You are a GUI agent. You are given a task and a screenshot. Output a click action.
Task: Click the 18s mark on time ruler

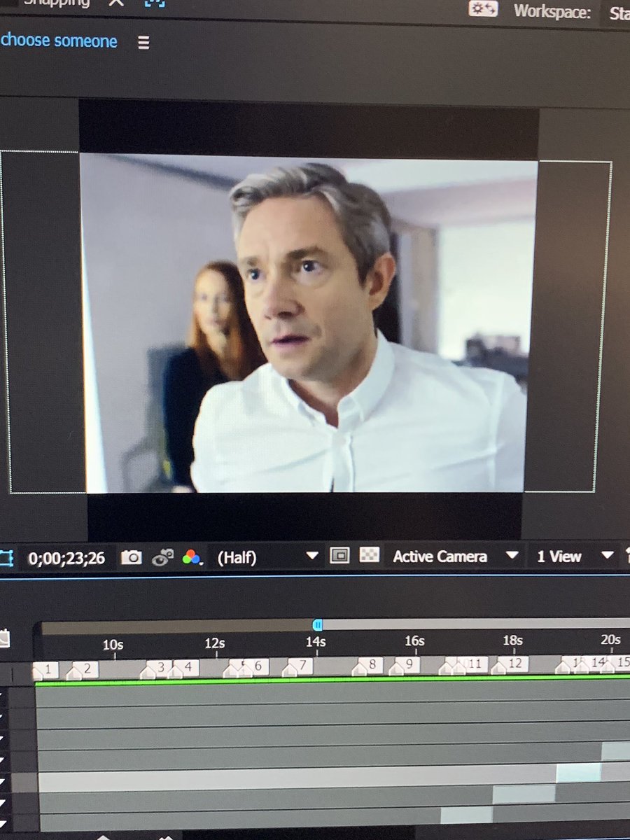pyautogui.click(x=513, y=640)
